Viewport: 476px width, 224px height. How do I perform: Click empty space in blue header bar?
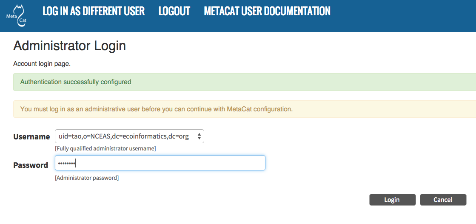[404, 16]
